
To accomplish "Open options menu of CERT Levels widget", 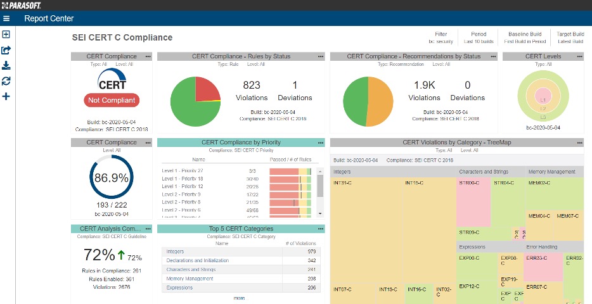I will [578, 56].
